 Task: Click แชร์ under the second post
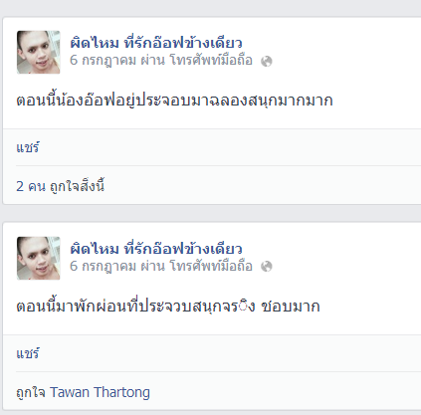28,353
